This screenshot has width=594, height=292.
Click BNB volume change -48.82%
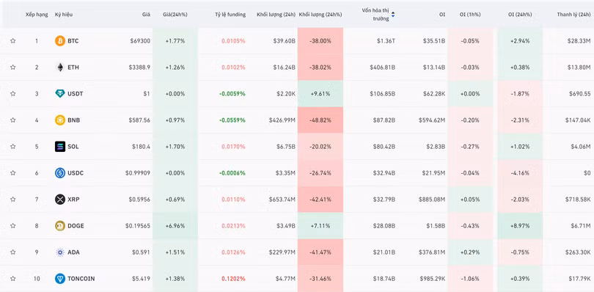pos(320,120)
